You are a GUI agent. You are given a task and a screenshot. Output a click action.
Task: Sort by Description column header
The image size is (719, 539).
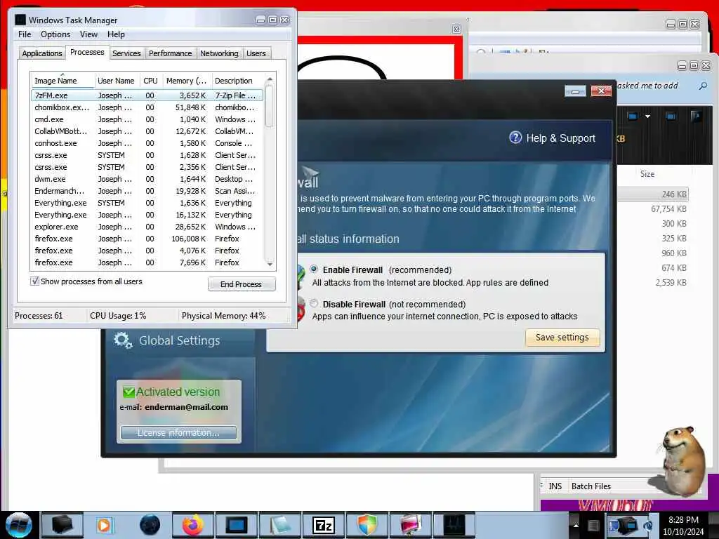click(x=237, y=81)
